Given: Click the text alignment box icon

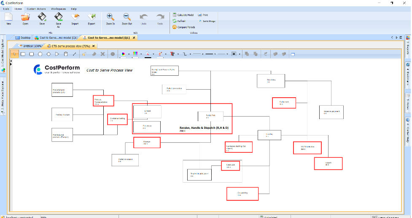Looking at the screenshot, I should pyautogui.click(x=234, y=54).
